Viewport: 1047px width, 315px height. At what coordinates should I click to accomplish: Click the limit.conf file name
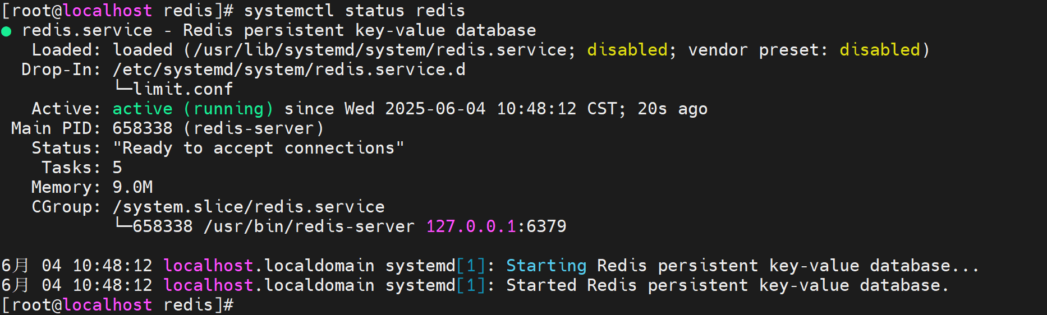[x=183, y=89]
